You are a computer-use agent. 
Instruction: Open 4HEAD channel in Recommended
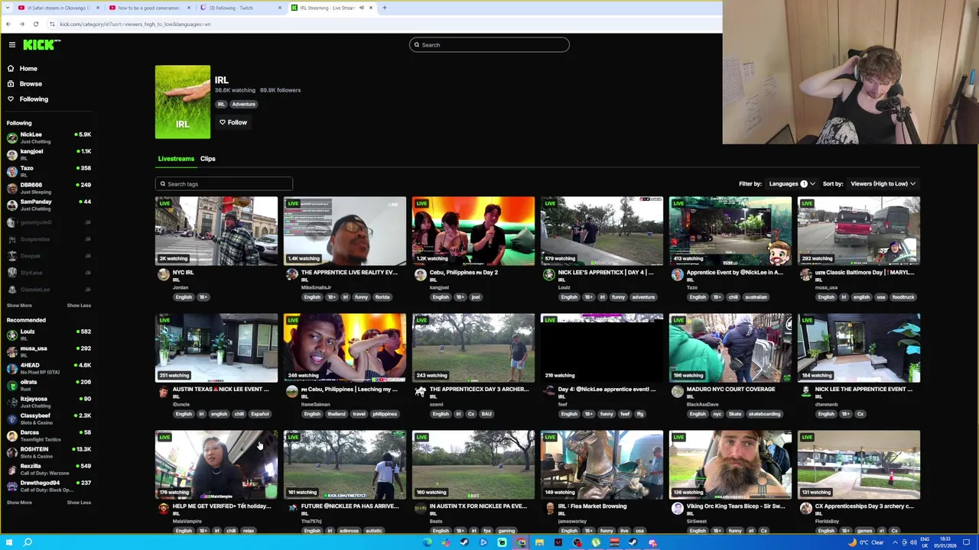pyautogui.click(x=49, y=368)
